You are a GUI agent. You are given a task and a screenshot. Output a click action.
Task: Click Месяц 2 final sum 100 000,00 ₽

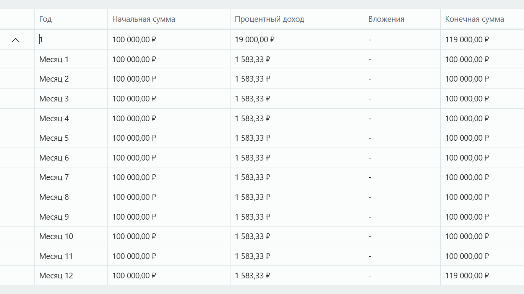pyautogui.click(x=467, y=79)
